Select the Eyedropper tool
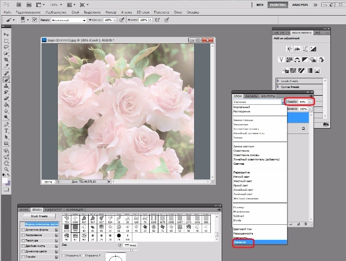This screenshot has width=346, height=261. click(6, 66)
